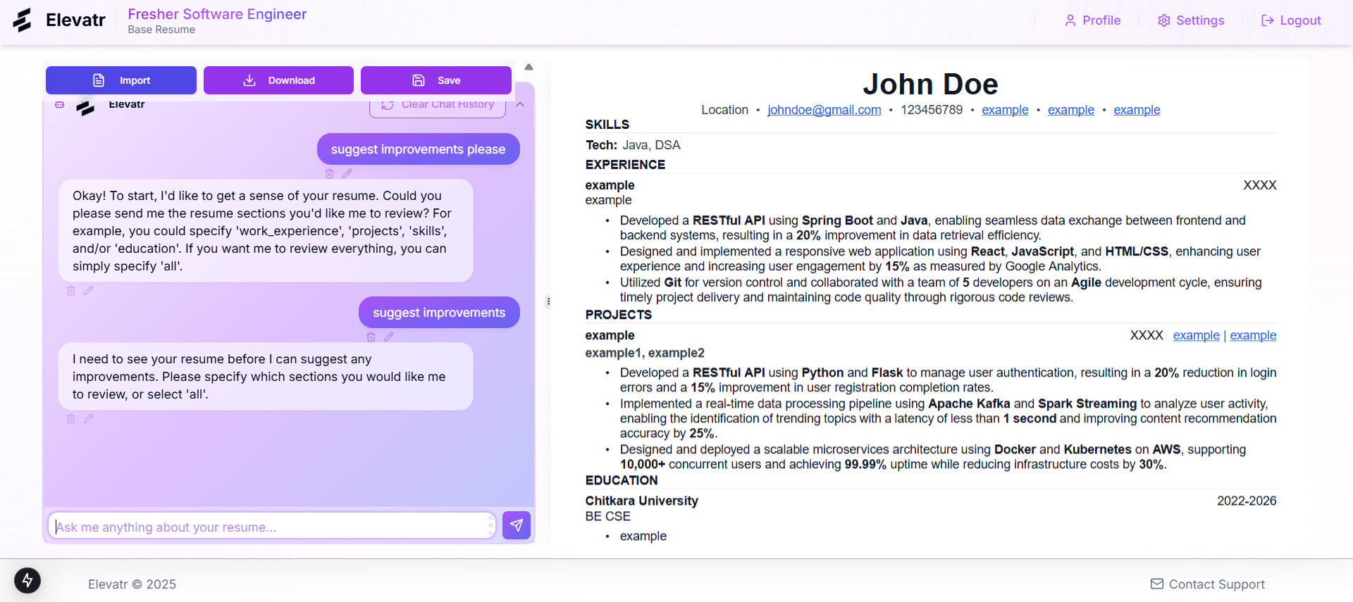Click the Import button
Screen dimensions: 1353x602
pyautogui.click(x=121, y=80)
